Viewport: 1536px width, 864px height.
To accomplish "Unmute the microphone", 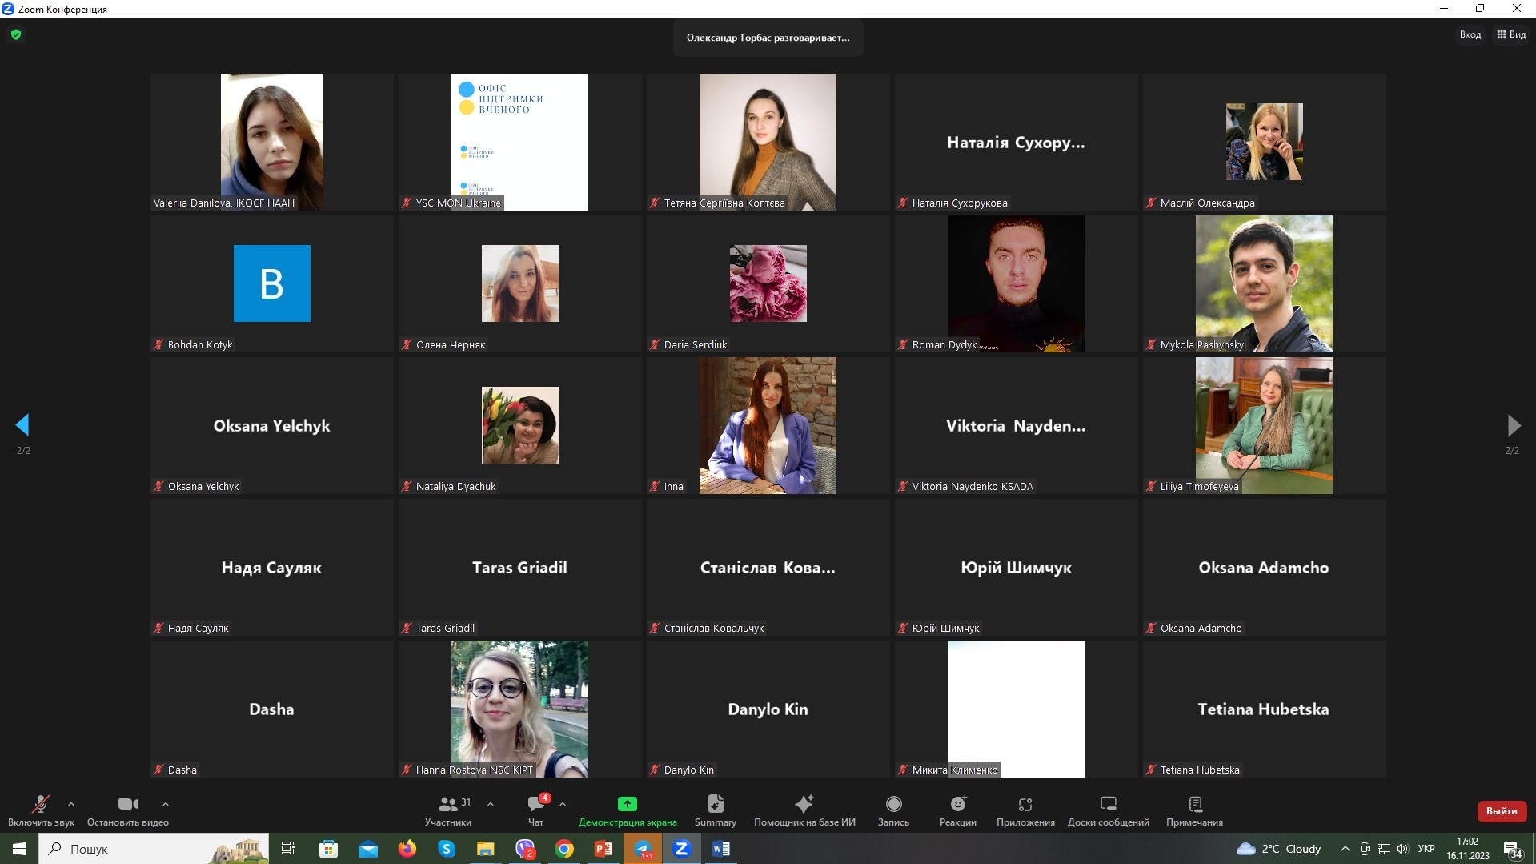I will [40, 804].
